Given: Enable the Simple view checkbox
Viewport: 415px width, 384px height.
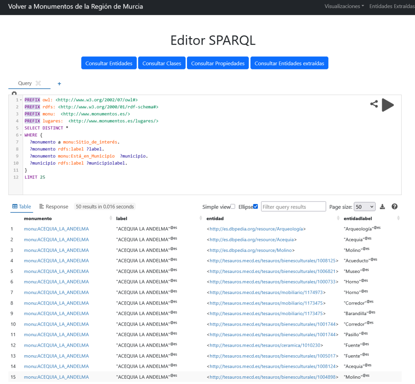Looking at the screenshot, I should point(233,207).
